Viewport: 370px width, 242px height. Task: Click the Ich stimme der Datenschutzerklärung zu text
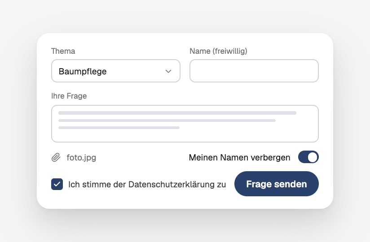coord(147,184)
